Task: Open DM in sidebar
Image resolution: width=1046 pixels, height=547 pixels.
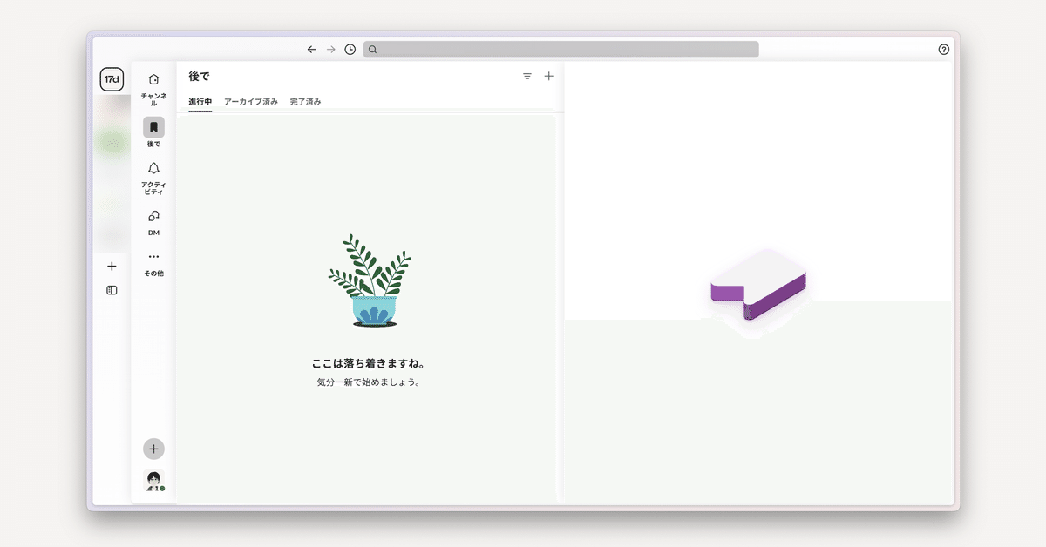Action: (153, 222)
